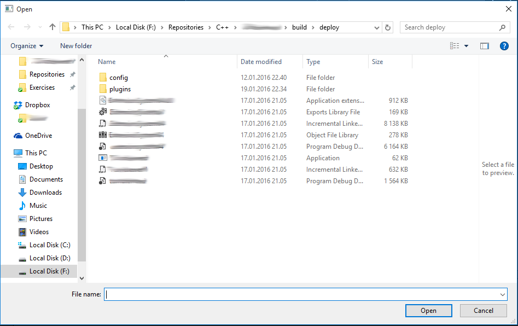Click inside the File name input field
The width and height of the screenshot is (518, 326).
tap(301, 294)
